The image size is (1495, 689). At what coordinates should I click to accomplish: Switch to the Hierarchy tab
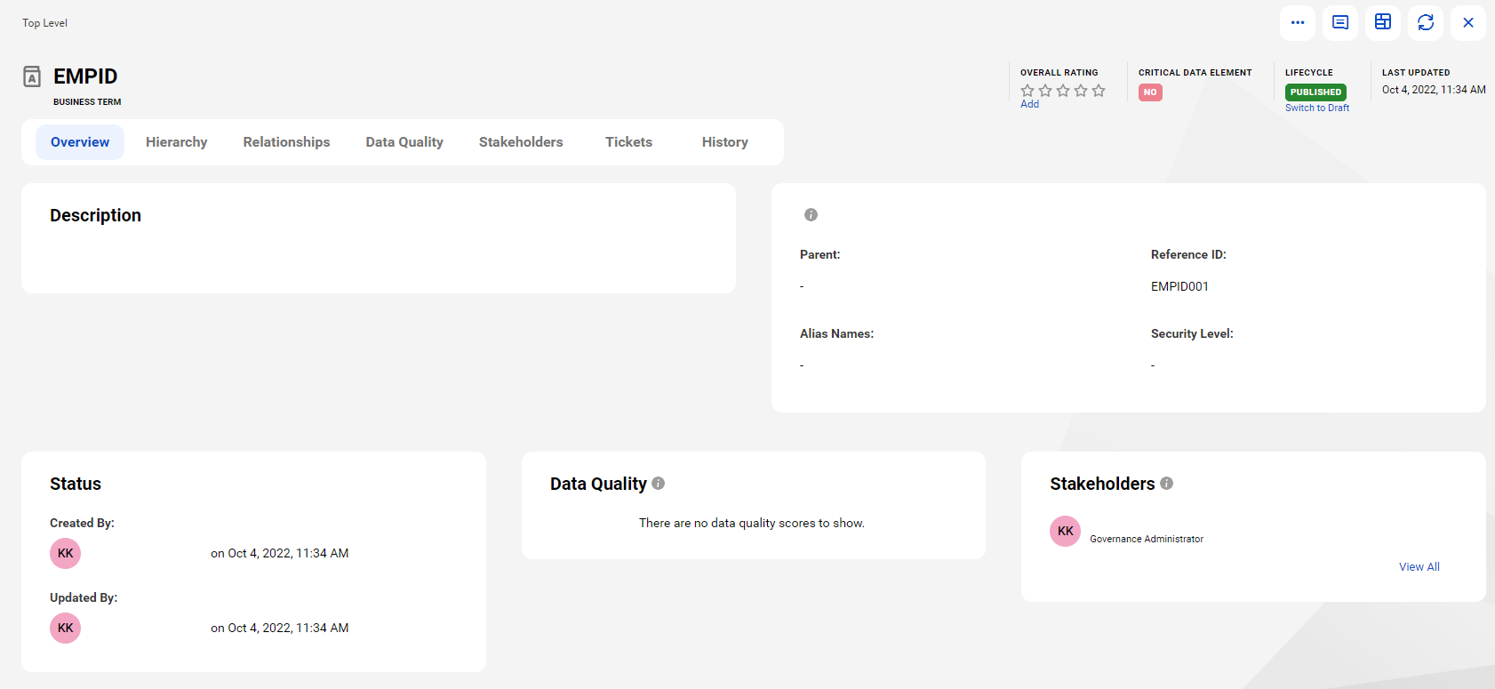click(177, 142)
